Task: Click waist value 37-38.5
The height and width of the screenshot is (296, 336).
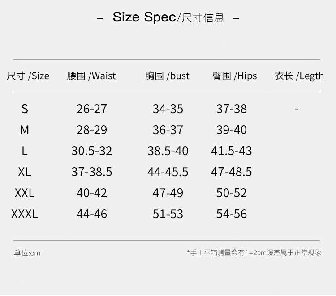Action: pyautogui.click(x=92, y=172)
